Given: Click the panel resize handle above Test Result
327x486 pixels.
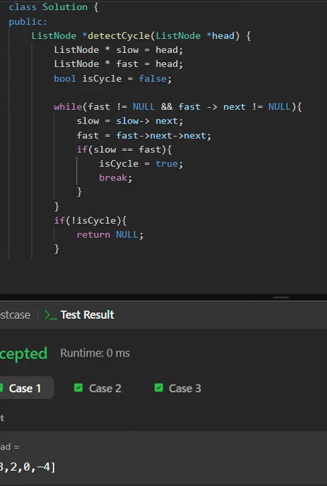Looking at the screenshot, I should (x=280, y=297).
